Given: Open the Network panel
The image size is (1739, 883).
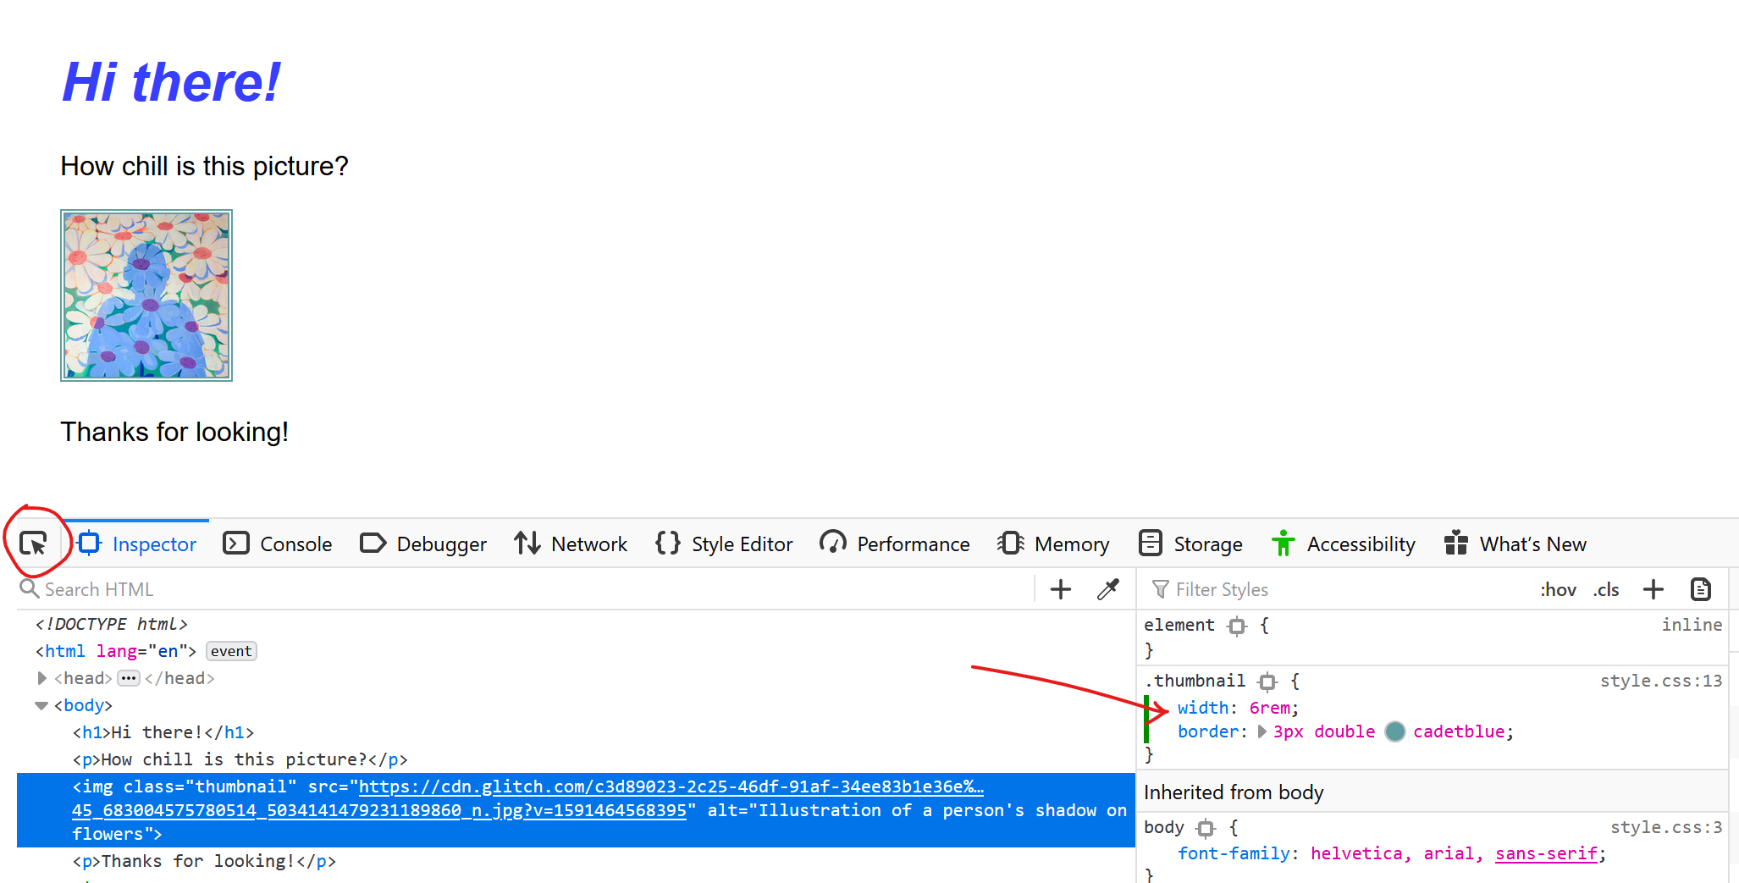Looking at the screenshot, I should (588, 544).
